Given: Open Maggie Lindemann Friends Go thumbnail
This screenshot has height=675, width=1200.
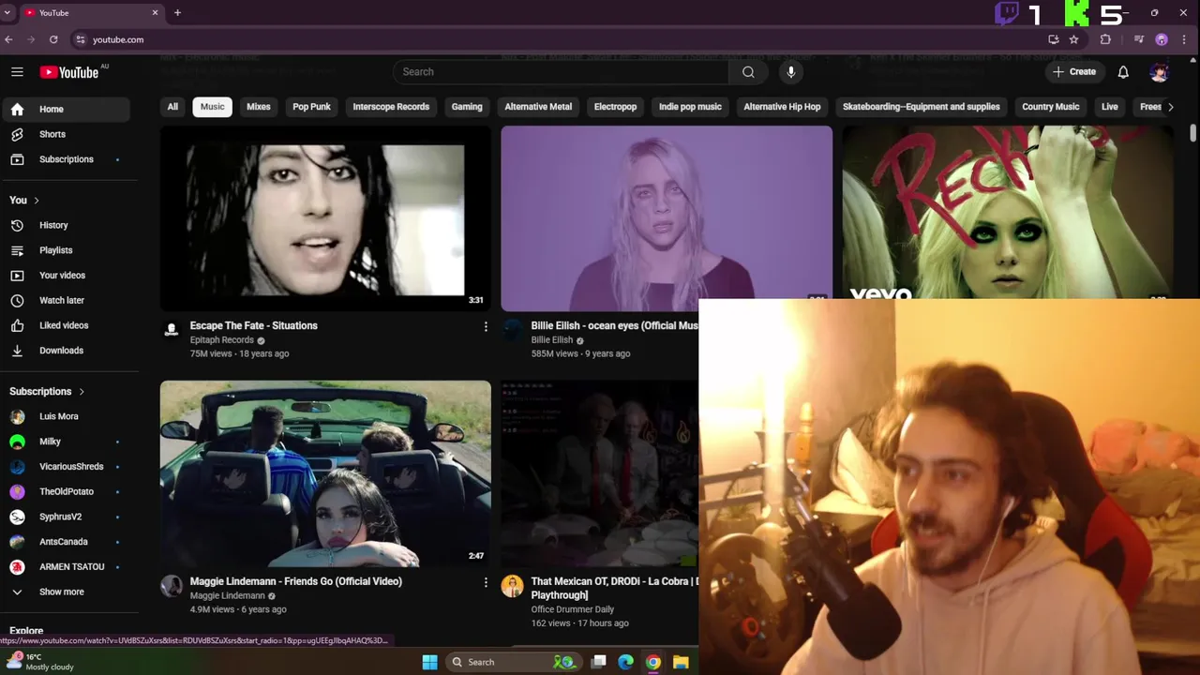Looking at the screenshot, I should 325,473.
